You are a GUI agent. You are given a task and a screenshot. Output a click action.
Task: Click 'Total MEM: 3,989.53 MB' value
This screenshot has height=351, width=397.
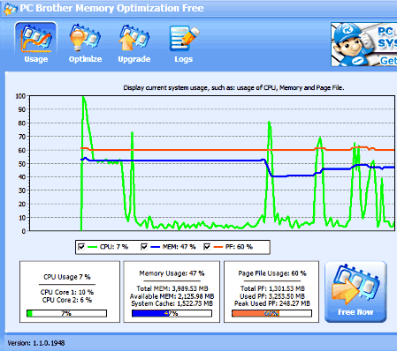[x=172, y=288]
